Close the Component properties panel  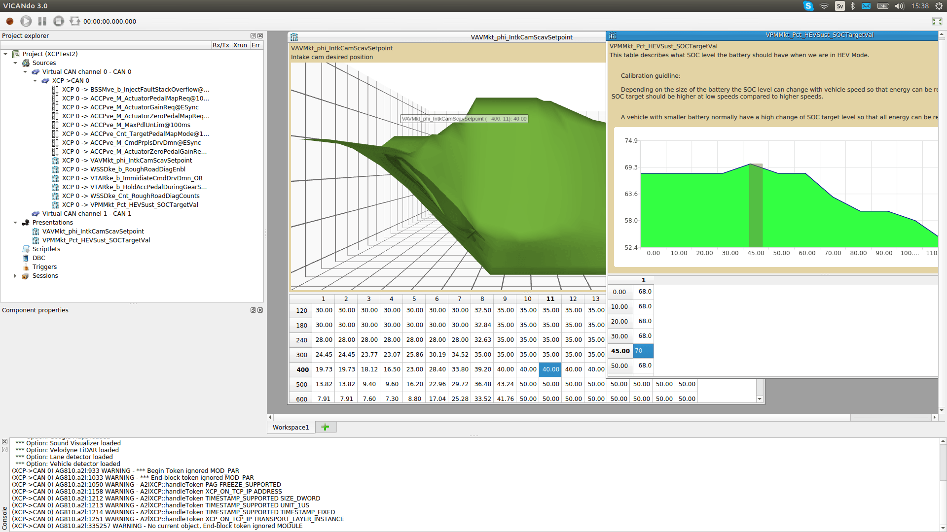click(x=260, y=310)
